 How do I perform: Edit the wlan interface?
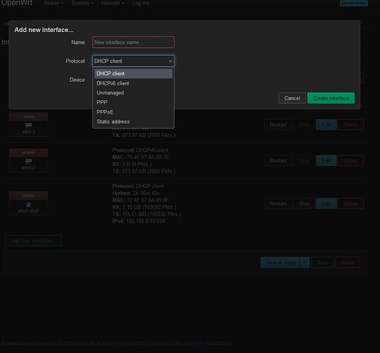pyautogui.click(x=326, y=203)
